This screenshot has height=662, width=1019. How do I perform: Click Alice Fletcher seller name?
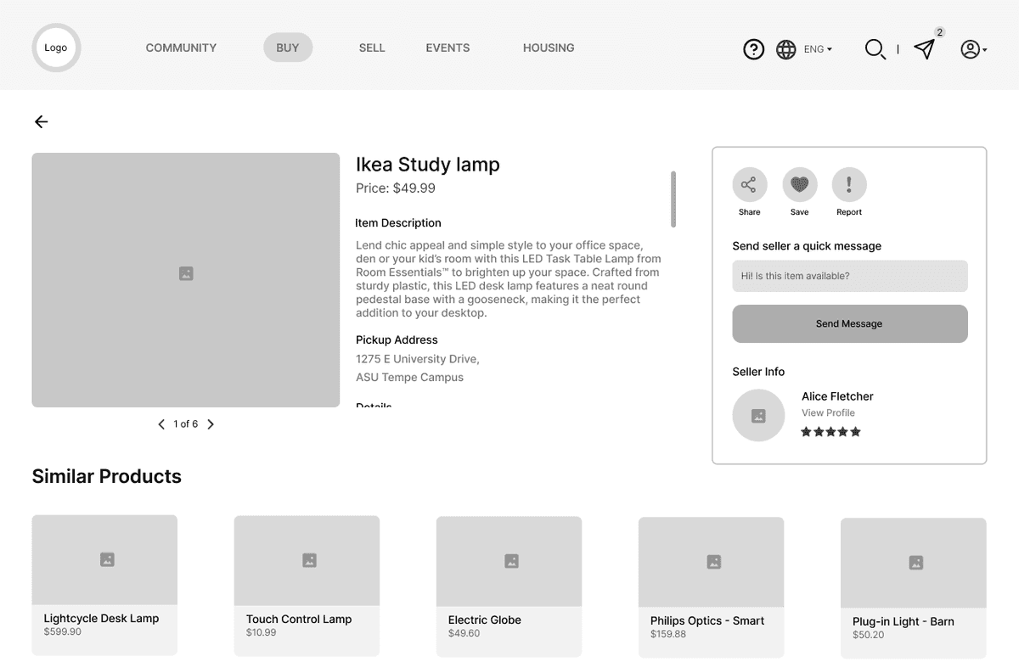pos(837,396)
